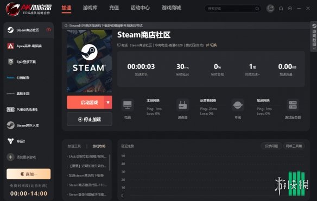Switch to the 加速工具 panel tab
This screenshot has width=317, height=201.
click(x=74, y=146)
